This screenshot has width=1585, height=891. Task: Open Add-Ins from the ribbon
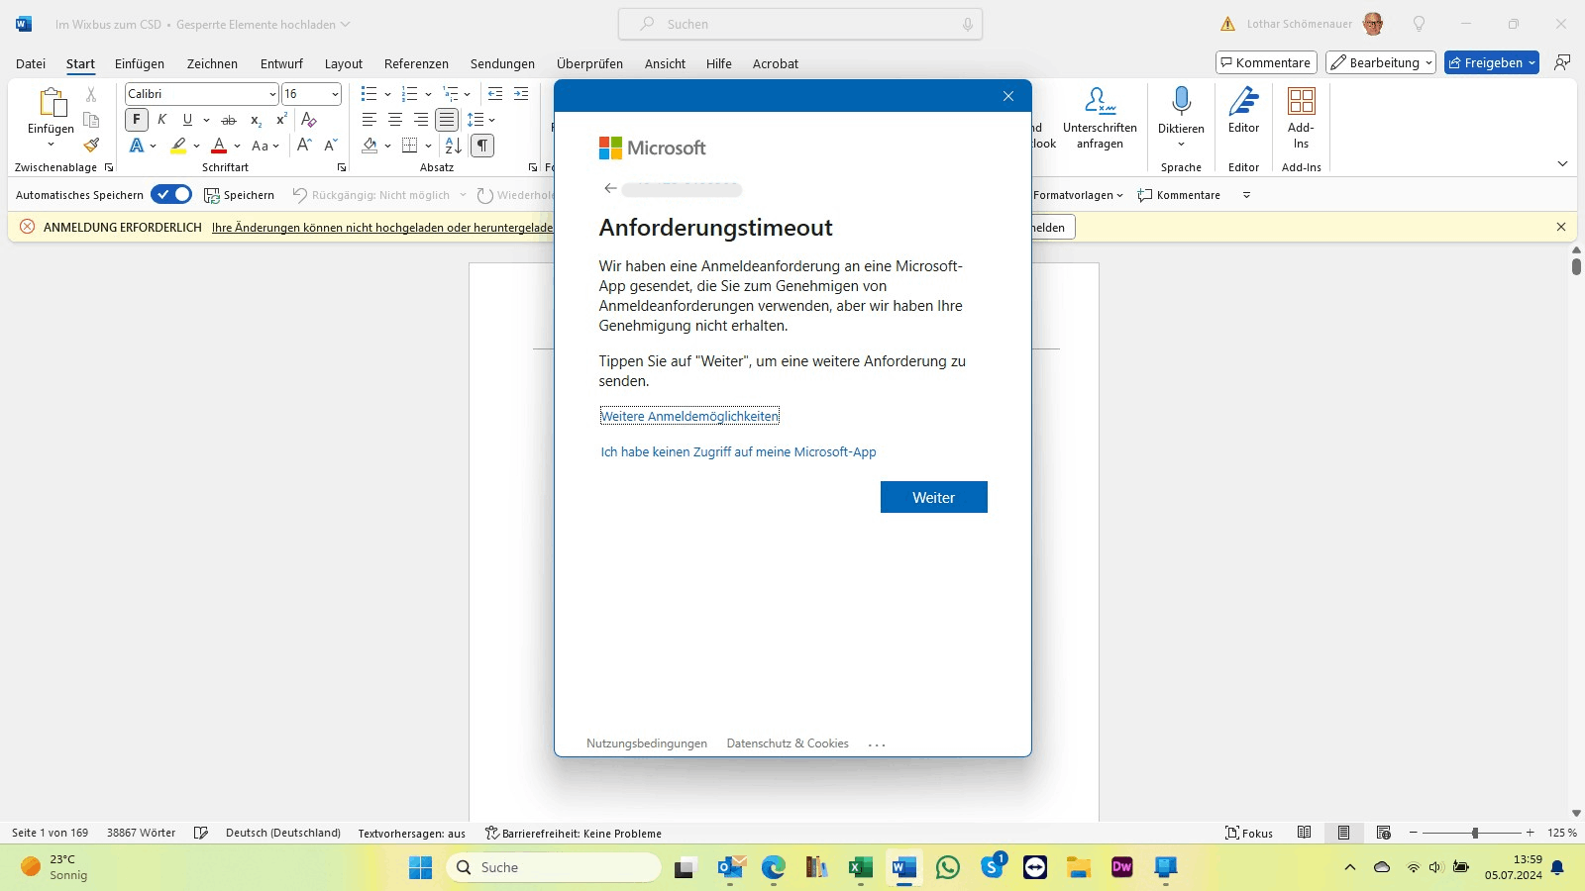point(1301,118)
